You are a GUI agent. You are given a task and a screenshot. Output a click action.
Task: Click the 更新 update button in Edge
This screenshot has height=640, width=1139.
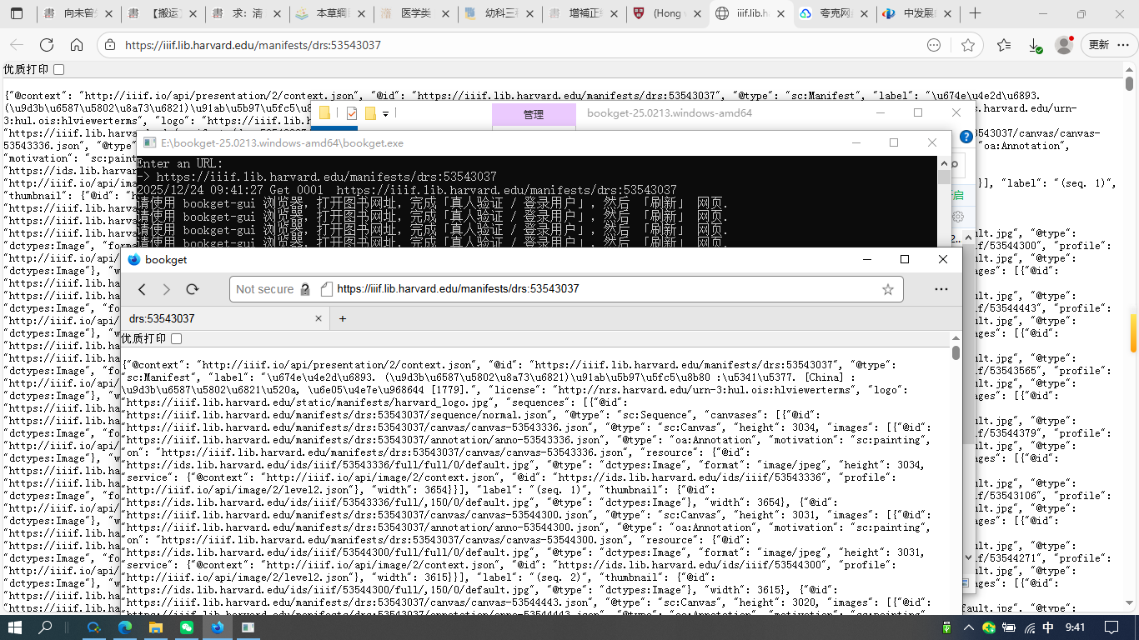1098,45
